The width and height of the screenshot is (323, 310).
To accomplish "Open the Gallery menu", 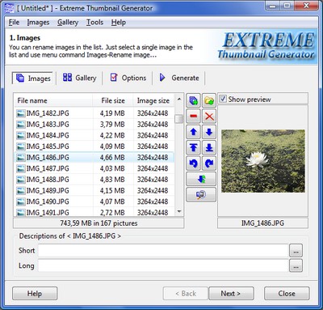I will 68,23.
